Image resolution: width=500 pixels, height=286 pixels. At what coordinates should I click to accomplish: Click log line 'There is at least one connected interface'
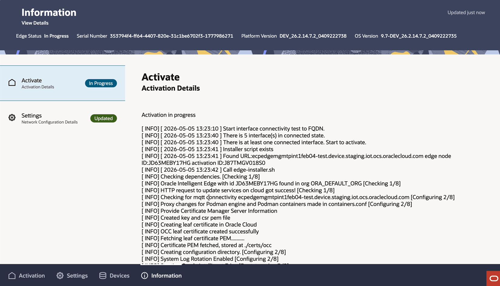[254, 142]
